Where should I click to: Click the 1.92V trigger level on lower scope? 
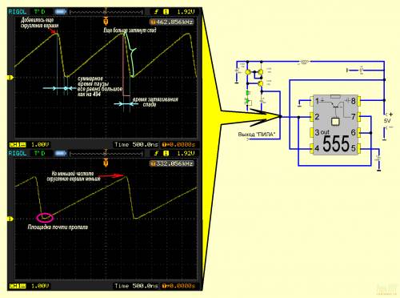point(186,153)
